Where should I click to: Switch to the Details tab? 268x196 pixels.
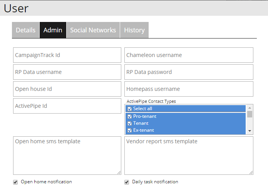tap(25, 30)
